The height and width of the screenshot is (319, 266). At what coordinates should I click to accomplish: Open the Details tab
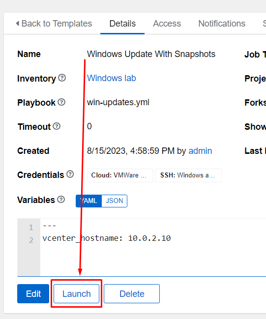pos(122,24)
